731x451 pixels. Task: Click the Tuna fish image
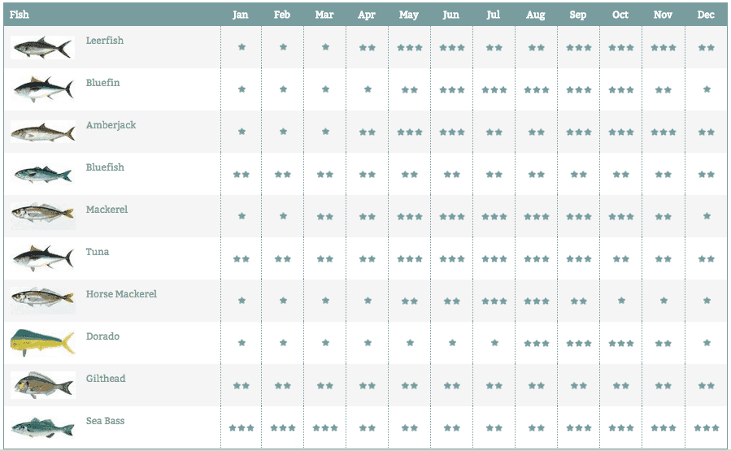click(x=43, y=258)
